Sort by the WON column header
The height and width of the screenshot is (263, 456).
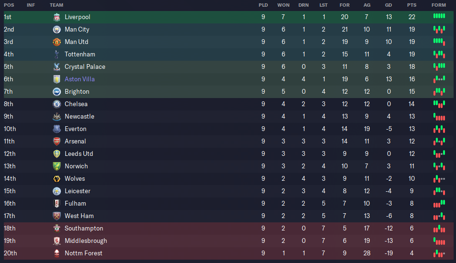[x=283, y=5]
